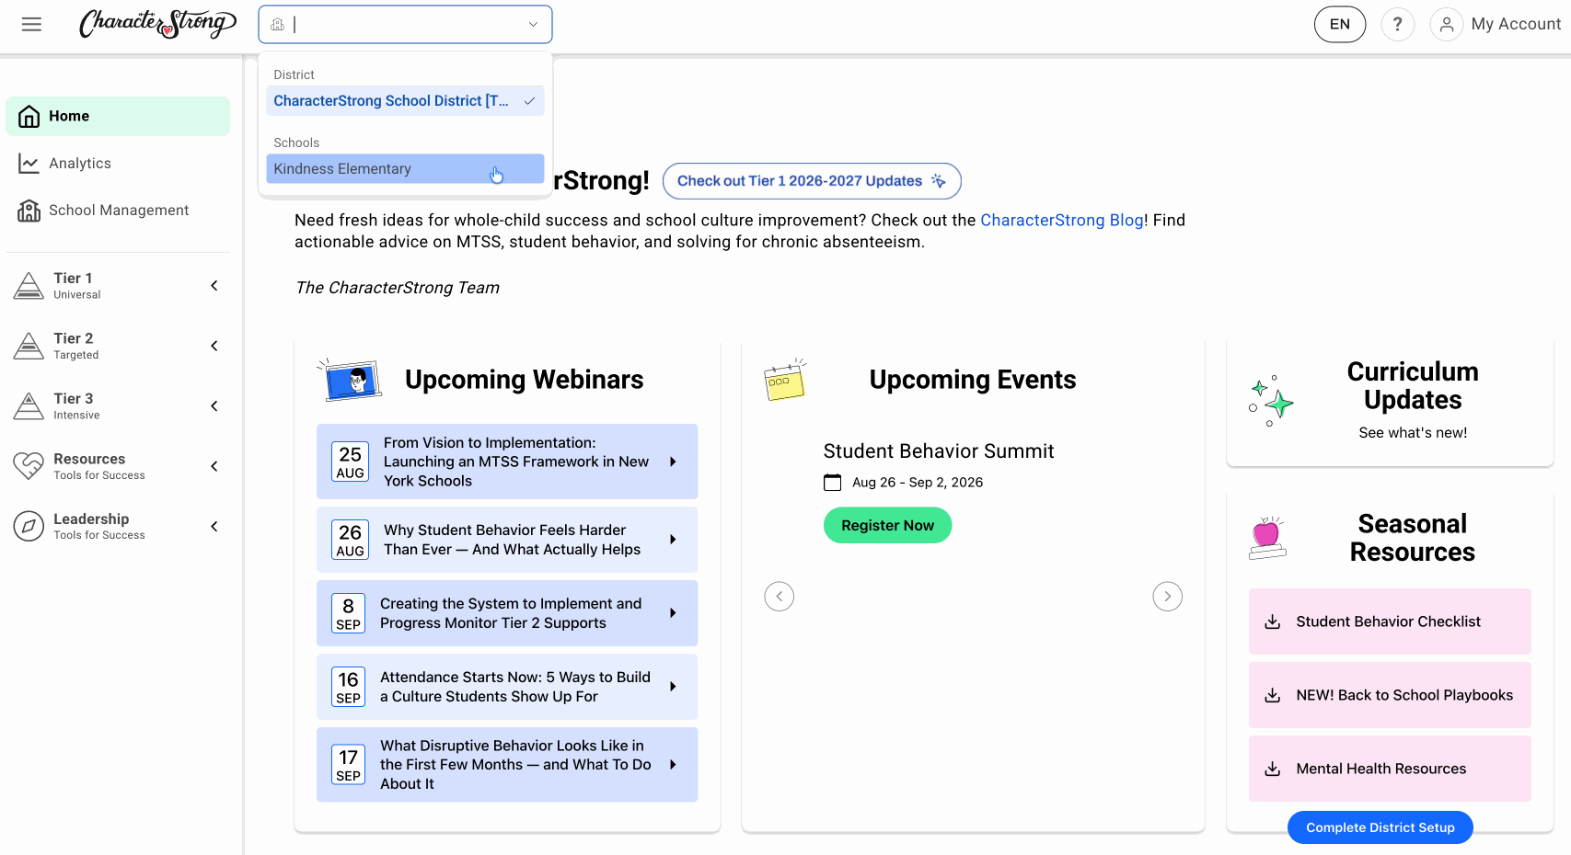Type in the school search field
Screen dimensions: 1571x855
coord(405,25)
